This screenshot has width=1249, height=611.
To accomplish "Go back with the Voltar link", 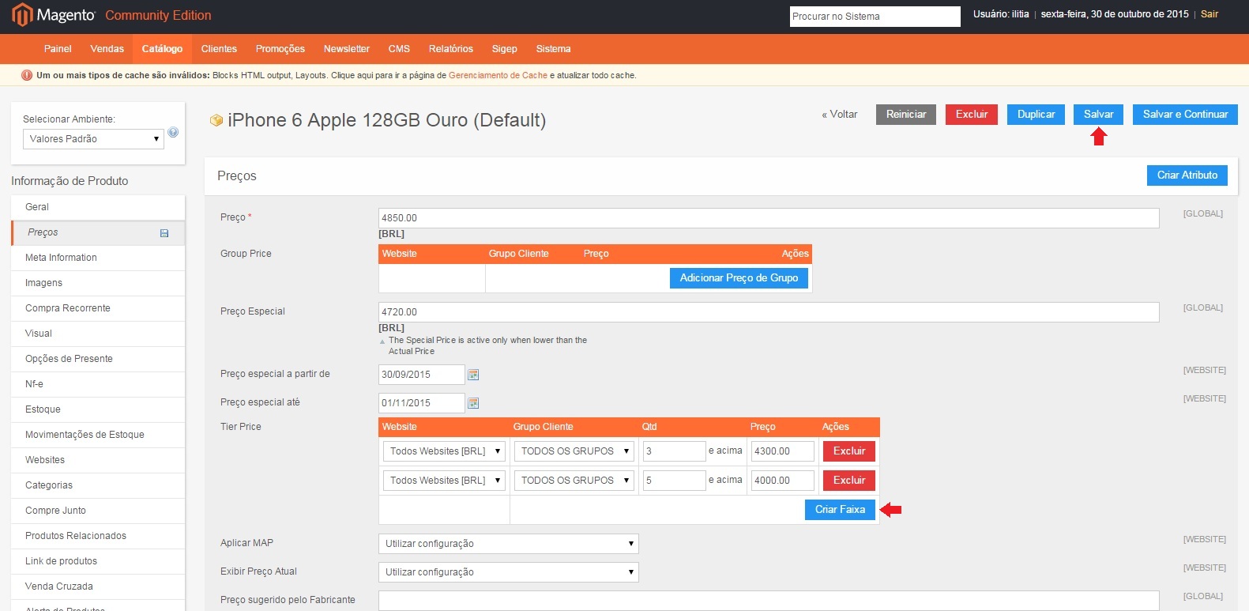I will (839, 115).
